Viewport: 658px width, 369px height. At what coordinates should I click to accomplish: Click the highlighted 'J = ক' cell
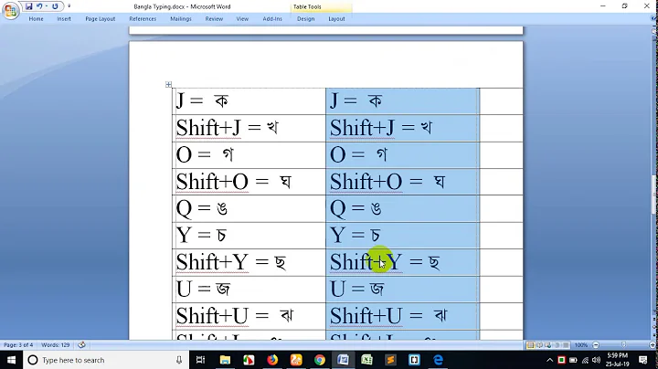pyautogui.click(x=402, y=101)
